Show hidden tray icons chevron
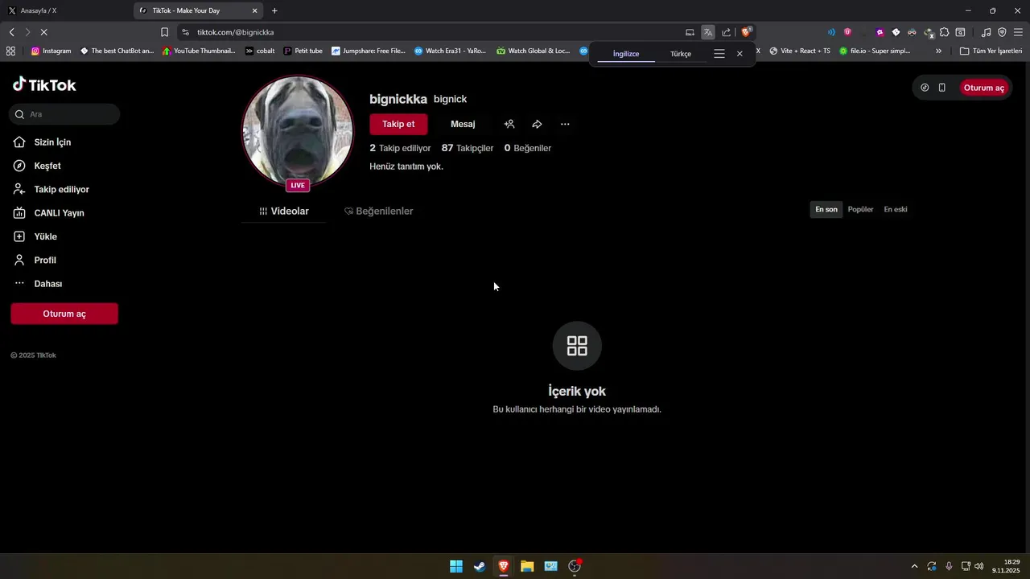The height and width of the screenshot is (579, 1030). [914, 566]
